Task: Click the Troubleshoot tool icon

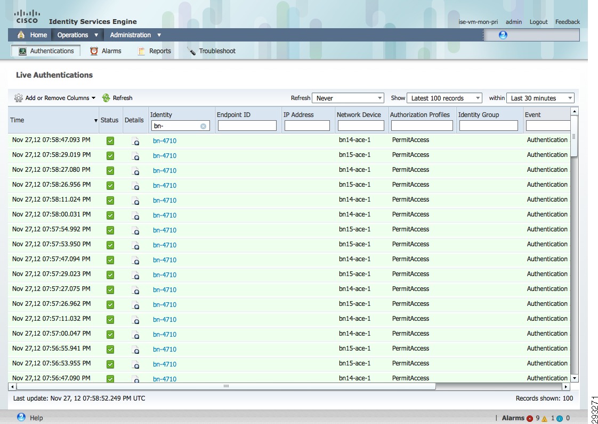Action: click(191, 51)
